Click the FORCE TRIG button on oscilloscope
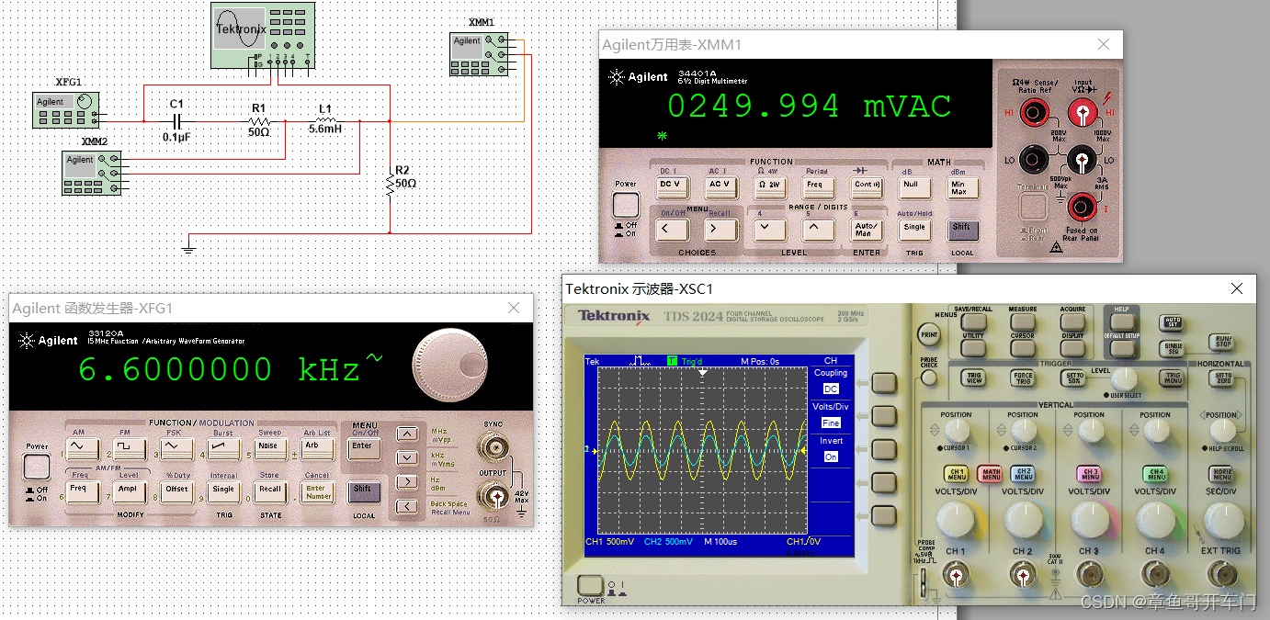Image resolution: width=1270 pixels, height=620 pixels. [1023, 377]
